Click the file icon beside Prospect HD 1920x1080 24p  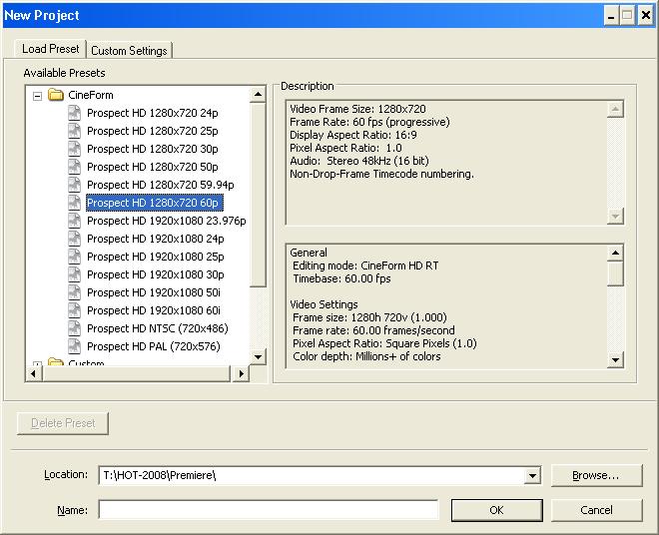pyautogui.click(x=75, y=239)
